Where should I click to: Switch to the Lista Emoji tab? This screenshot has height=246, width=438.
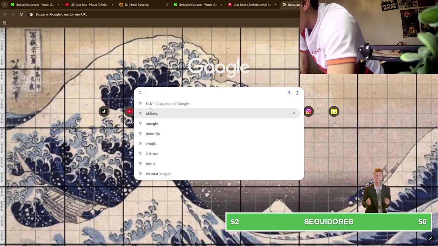coord(252,5)
